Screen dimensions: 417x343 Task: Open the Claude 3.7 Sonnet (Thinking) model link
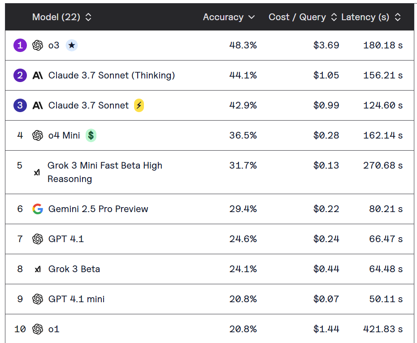112,75
